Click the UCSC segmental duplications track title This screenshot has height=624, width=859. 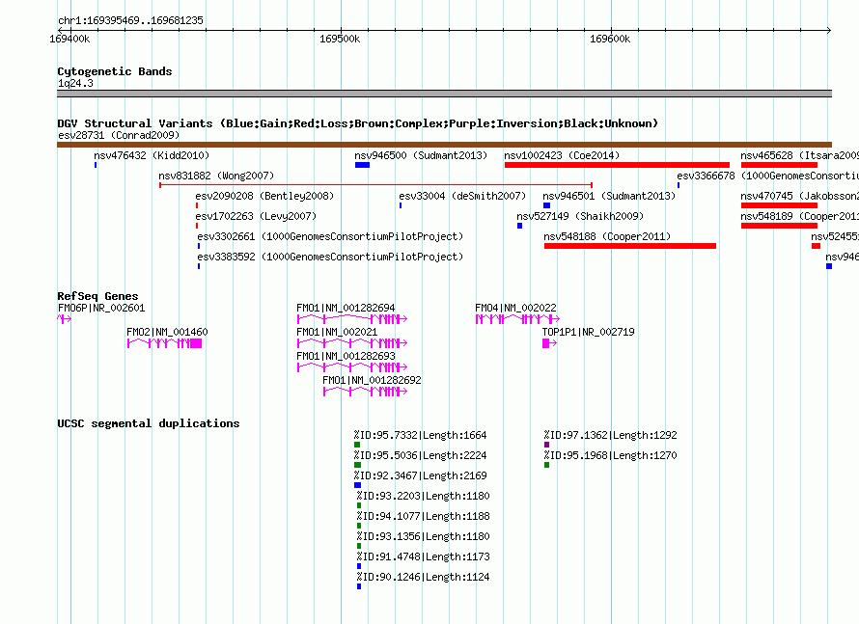pos(149,423)
